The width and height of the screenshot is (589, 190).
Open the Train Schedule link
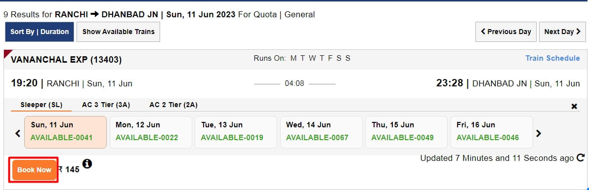pyautogui.click(x=552, y=58)
